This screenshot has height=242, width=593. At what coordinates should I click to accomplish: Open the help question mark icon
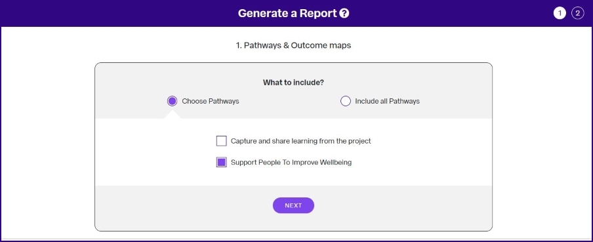click(x=344, y=14)
